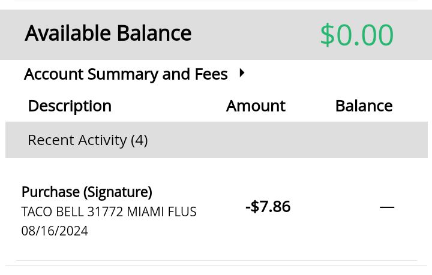Click the (4) activity count
Screen dimensions: 432x275
139,140
